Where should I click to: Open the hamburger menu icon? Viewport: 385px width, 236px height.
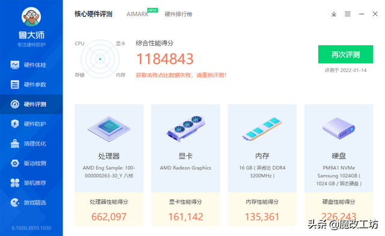coord(348,14)
